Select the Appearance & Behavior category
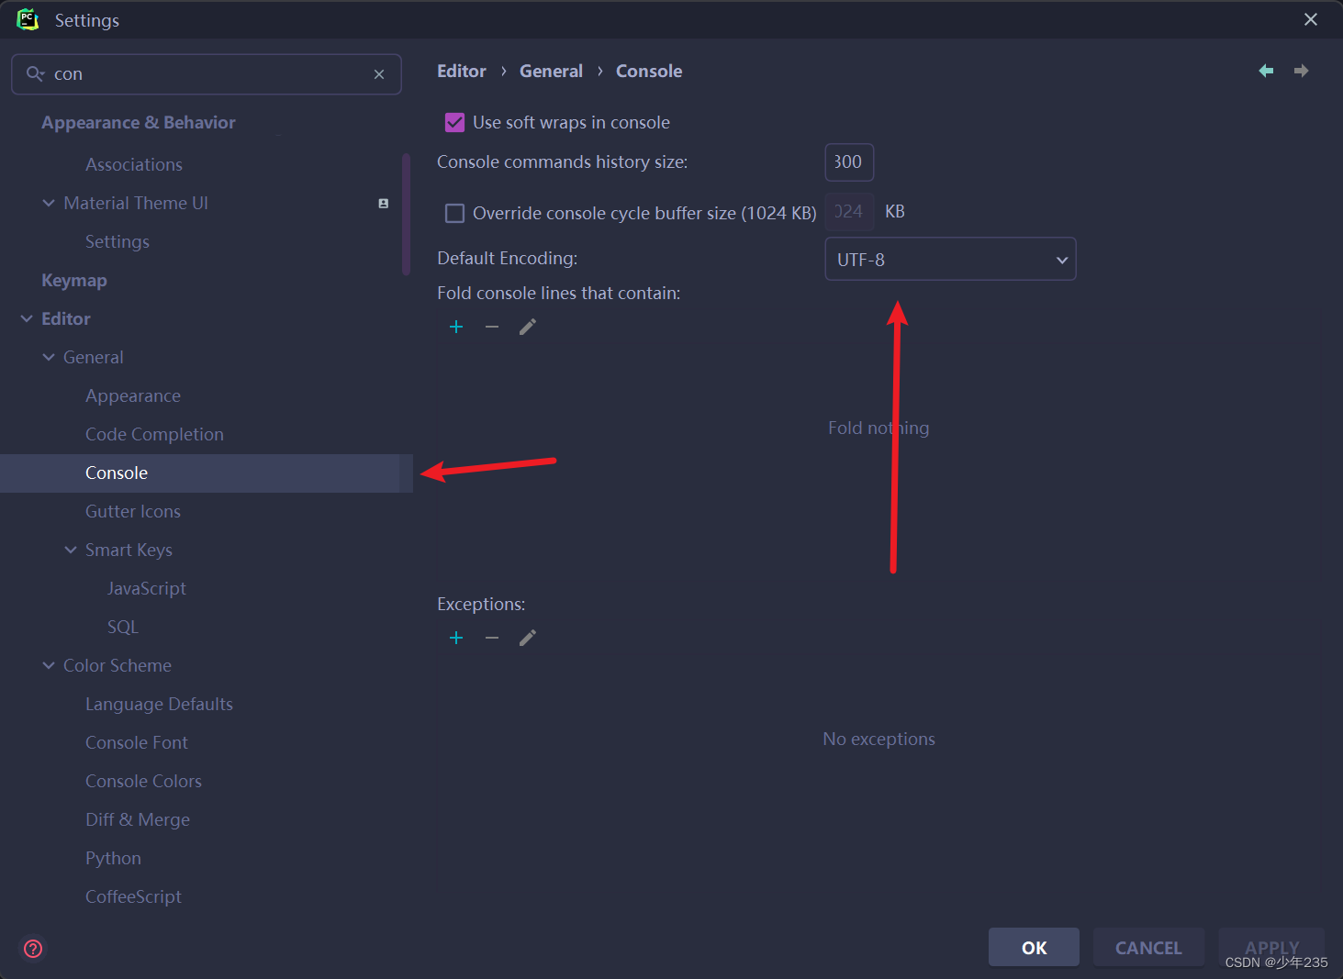This screenshot has width=1343, height=979. (x=139, y=122)
